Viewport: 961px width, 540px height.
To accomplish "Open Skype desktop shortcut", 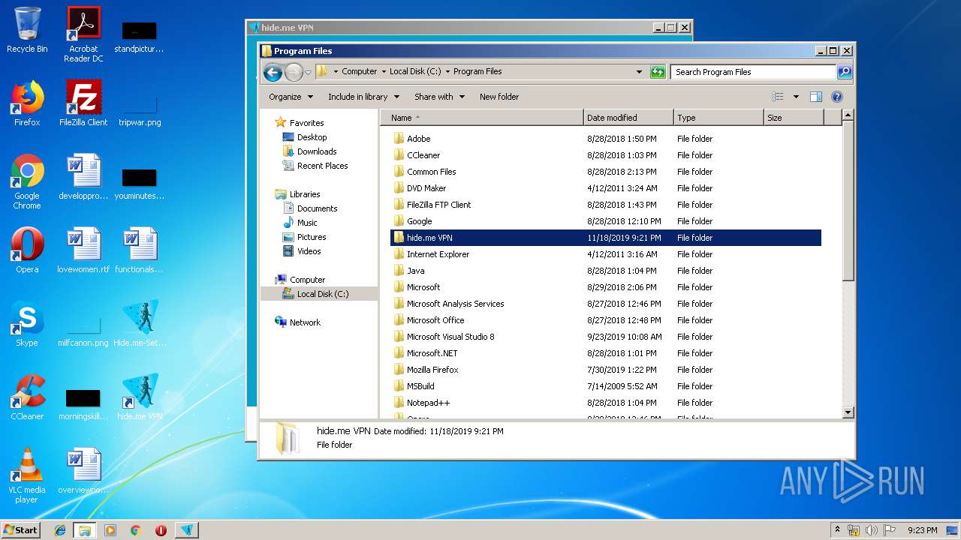I will tap(27, 324).
